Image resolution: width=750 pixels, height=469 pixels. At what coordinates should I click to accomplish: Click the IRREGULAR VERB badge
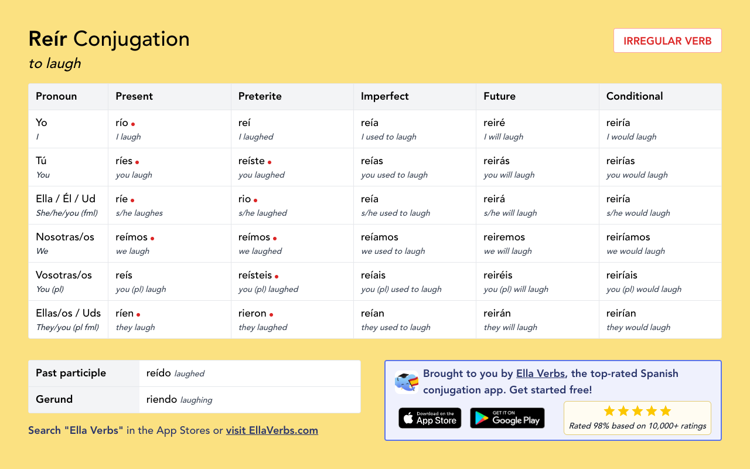tap(667, 40)
